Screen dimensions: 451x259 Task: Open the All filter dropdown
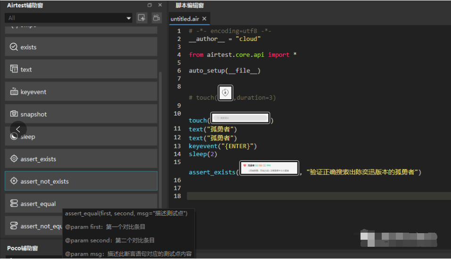(68, 18)
